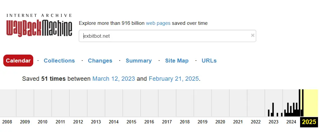Viewport: 323px width, 132px height.
Task: Click the tallest capture bar in late 2024
Action: (x=300, y=103)
